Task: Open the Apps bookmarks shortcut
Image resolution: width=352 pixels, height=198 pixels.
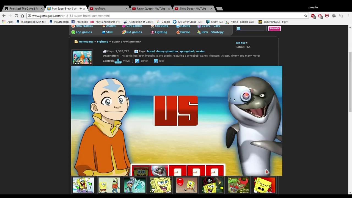Action: tap(8, 22)
